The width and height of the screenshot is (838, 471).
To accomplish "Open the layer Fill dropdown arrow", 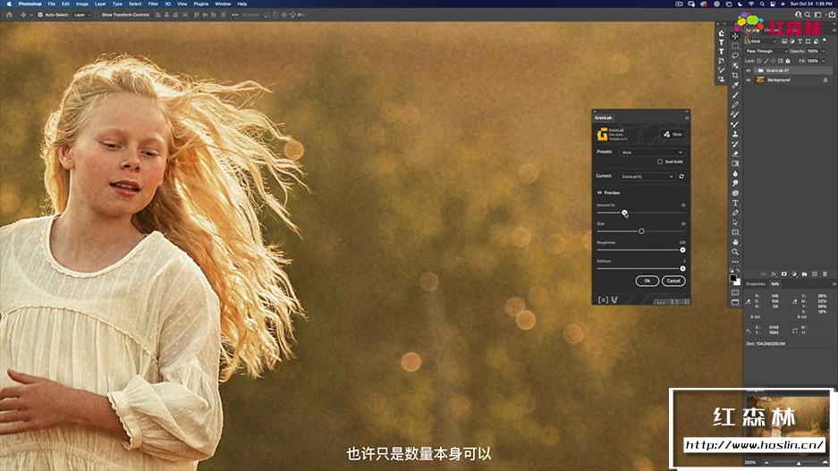I will [823, 61].
